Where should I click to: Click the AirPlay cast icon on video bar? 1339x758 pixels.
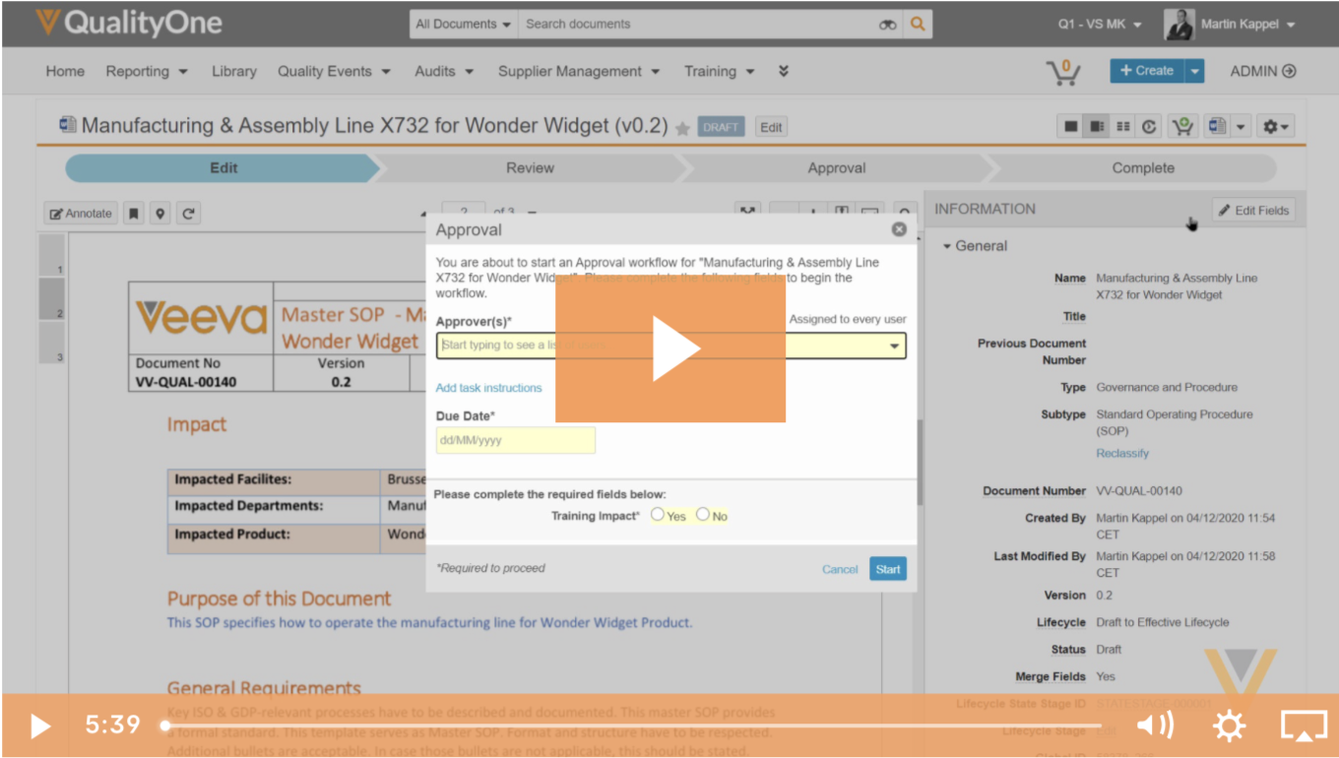click(x=1304, y=726)
